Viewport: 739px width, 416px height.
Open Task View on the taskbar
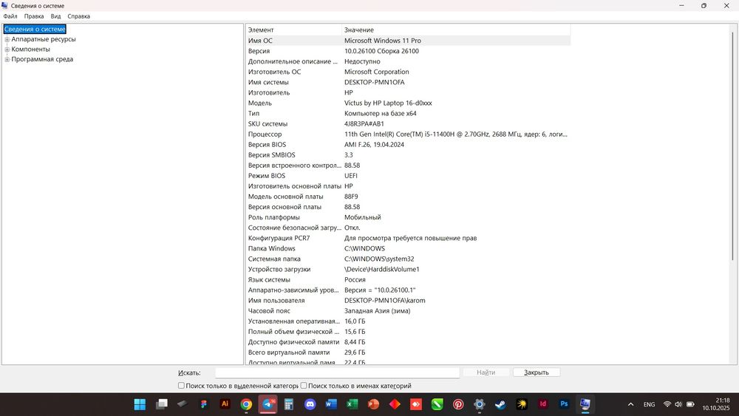pyautogui.click(x=162, y=404)
